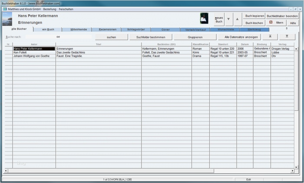Open the author photo thumbnail
304x183 pixels.
coord(204,18)
